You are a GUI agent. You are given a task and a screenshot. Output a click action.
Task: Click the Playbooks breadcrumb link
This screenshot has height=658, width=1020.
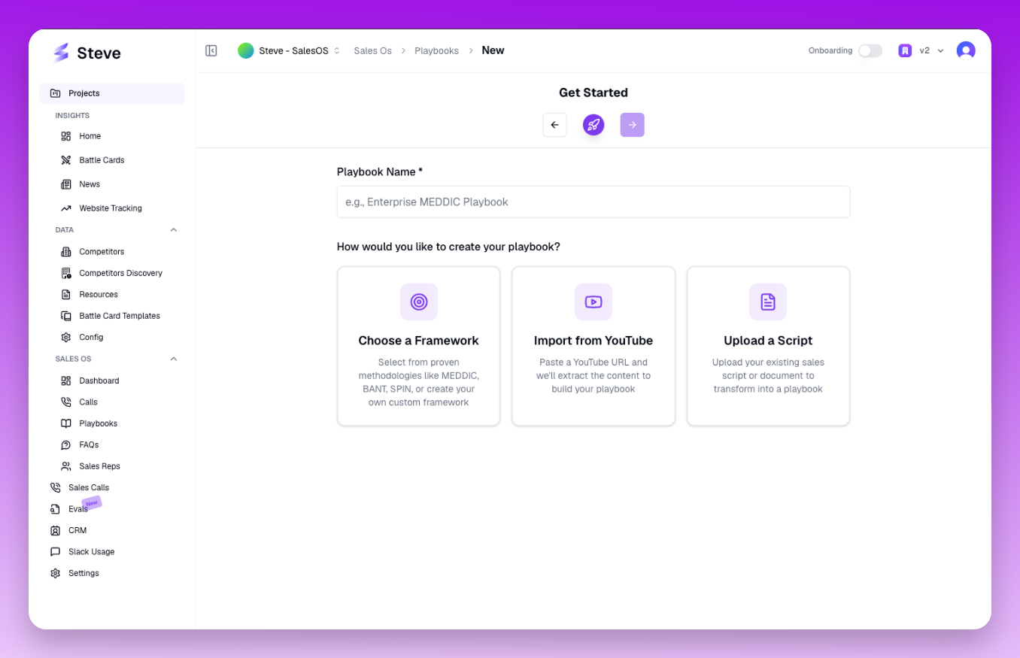pos(436,51)
